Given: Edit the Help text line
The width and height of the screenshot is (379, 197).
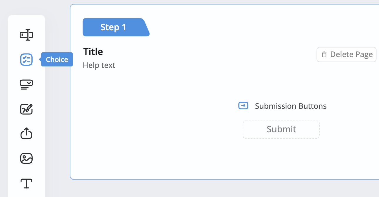Looking at the screenshot, I should tap(99, 65).
